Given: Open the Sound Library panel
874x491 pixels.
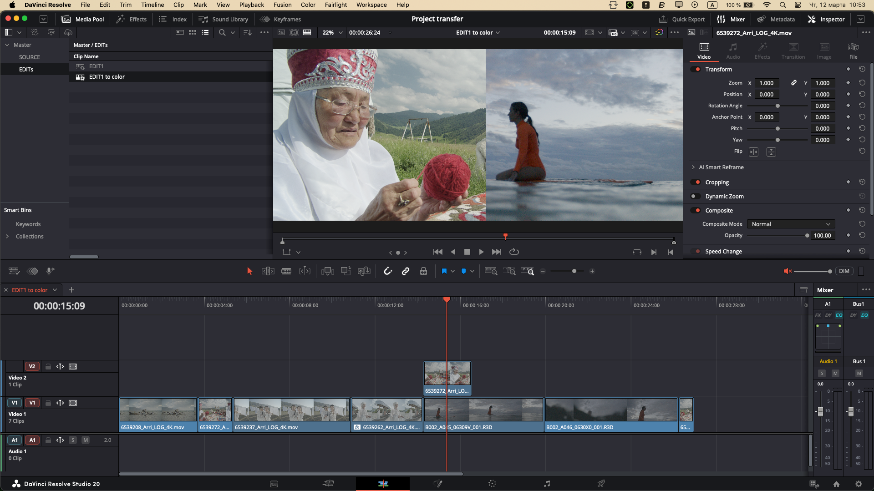Looking at the screenshot, I should coord(223,19).
